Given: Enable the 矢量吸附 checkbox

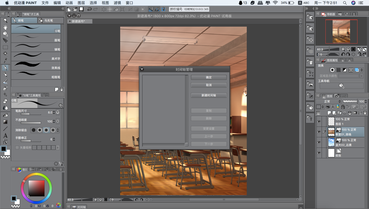Looking at the screenshot, I should (x=17, y=148).
